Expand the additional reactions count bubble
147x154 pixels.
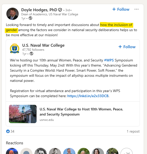[127, 151]
